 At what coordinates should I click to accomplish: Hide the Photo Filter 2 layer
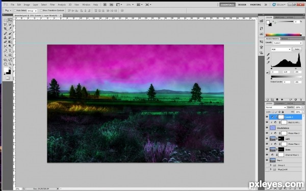pyautogui.click(x=267, y=133)
